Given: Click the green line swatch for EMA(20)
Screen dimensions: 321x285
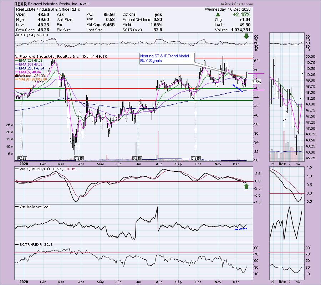Looking at the screenshot, I should pos(17,60).
